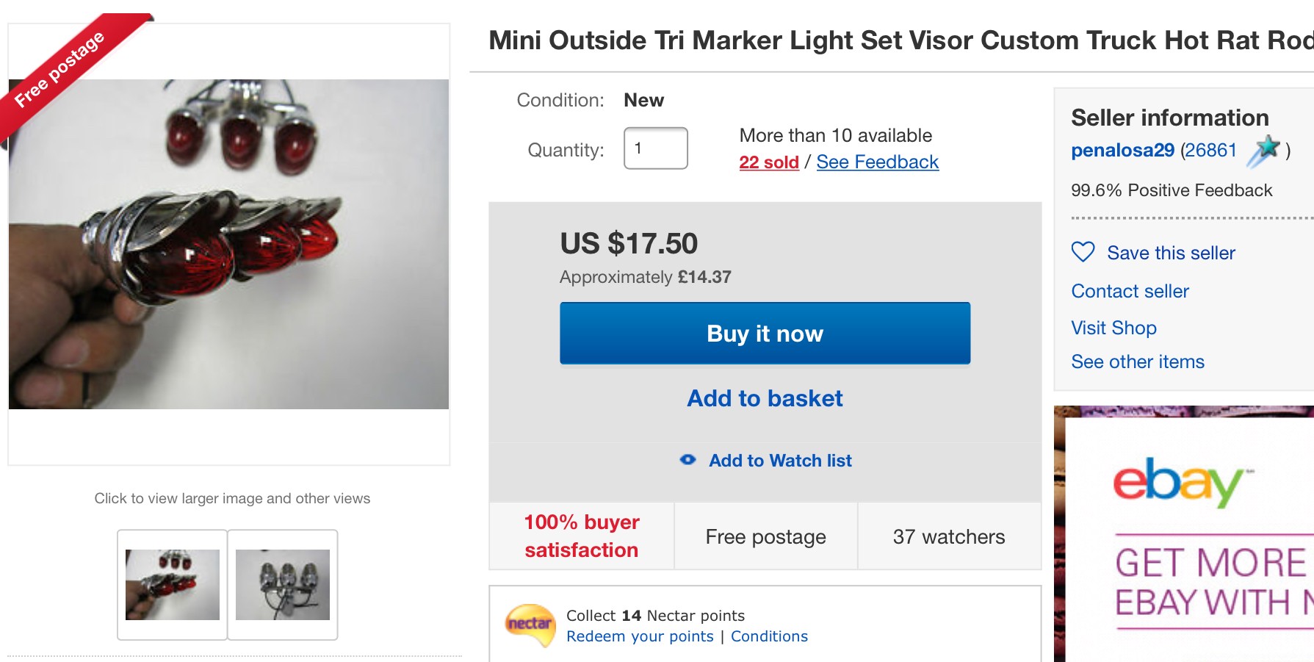Click Add to basket

765,398
